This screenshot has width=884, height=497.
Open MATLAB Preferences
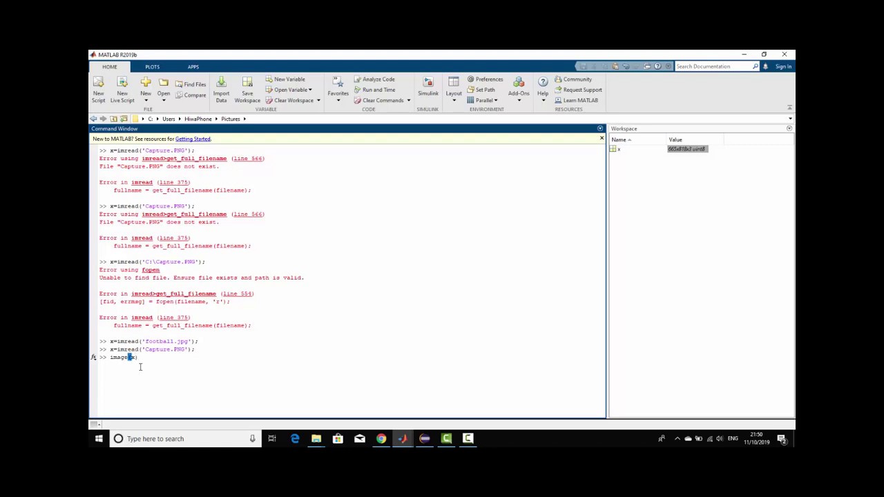pyautogui.click(x=485, y=79)
